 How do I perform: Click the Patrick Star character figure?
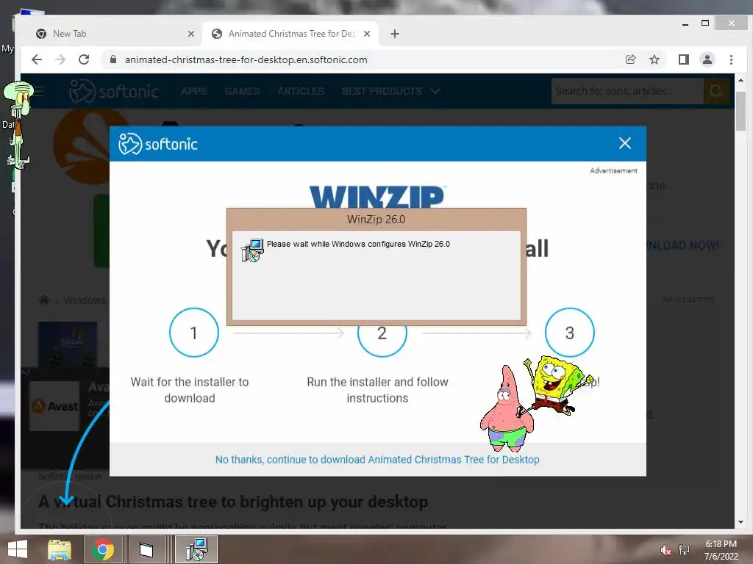(507, 408)
